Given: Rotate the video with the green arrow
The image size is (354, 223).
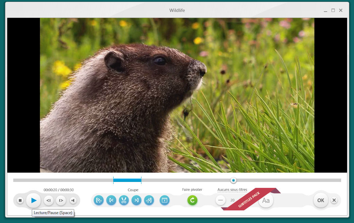Looking at the screenshot, I should tap(192, 200).
